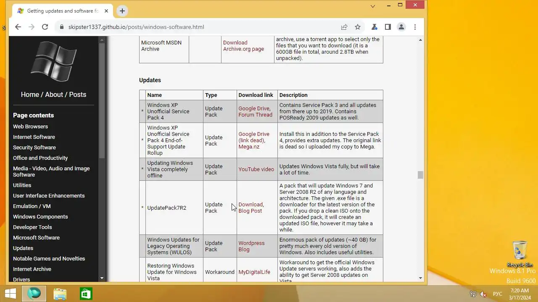Open the Windows Store taskbar icon
This screenshot has height=302, width=538.
pyautogui.click(x=86, y=294)
